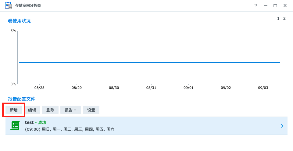The height and width of the screenshot is (151, 293).
Task: Expand the test profile with right chevron
Action: [x=282, y=126]
